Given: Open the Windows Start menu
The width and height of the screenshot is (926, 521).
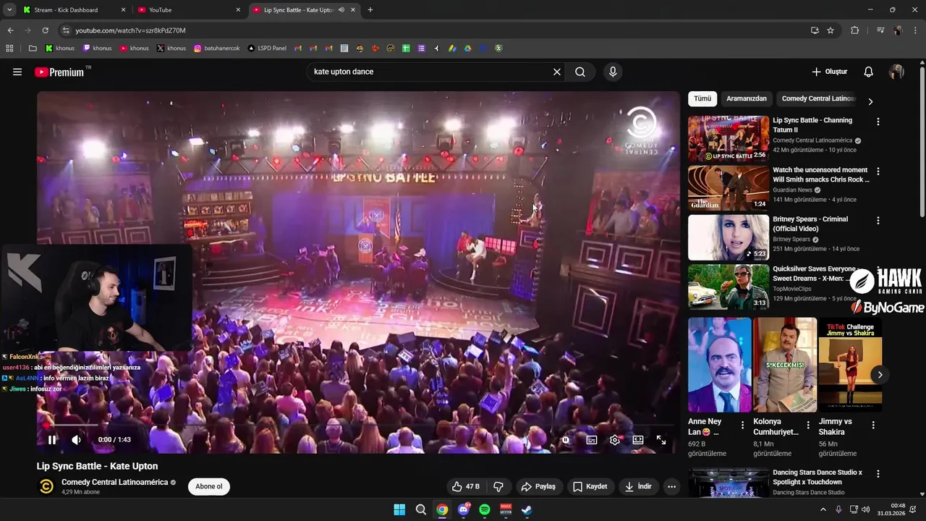Looking at the screenshot, I should pos(399,509).
